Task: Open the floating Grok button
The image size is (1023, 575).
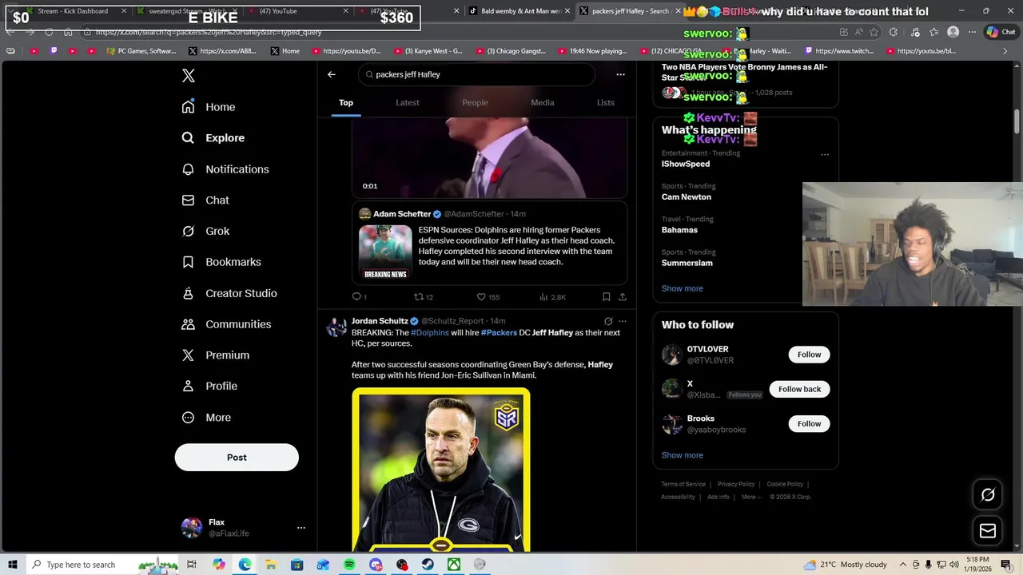Action: pos(988,495)
